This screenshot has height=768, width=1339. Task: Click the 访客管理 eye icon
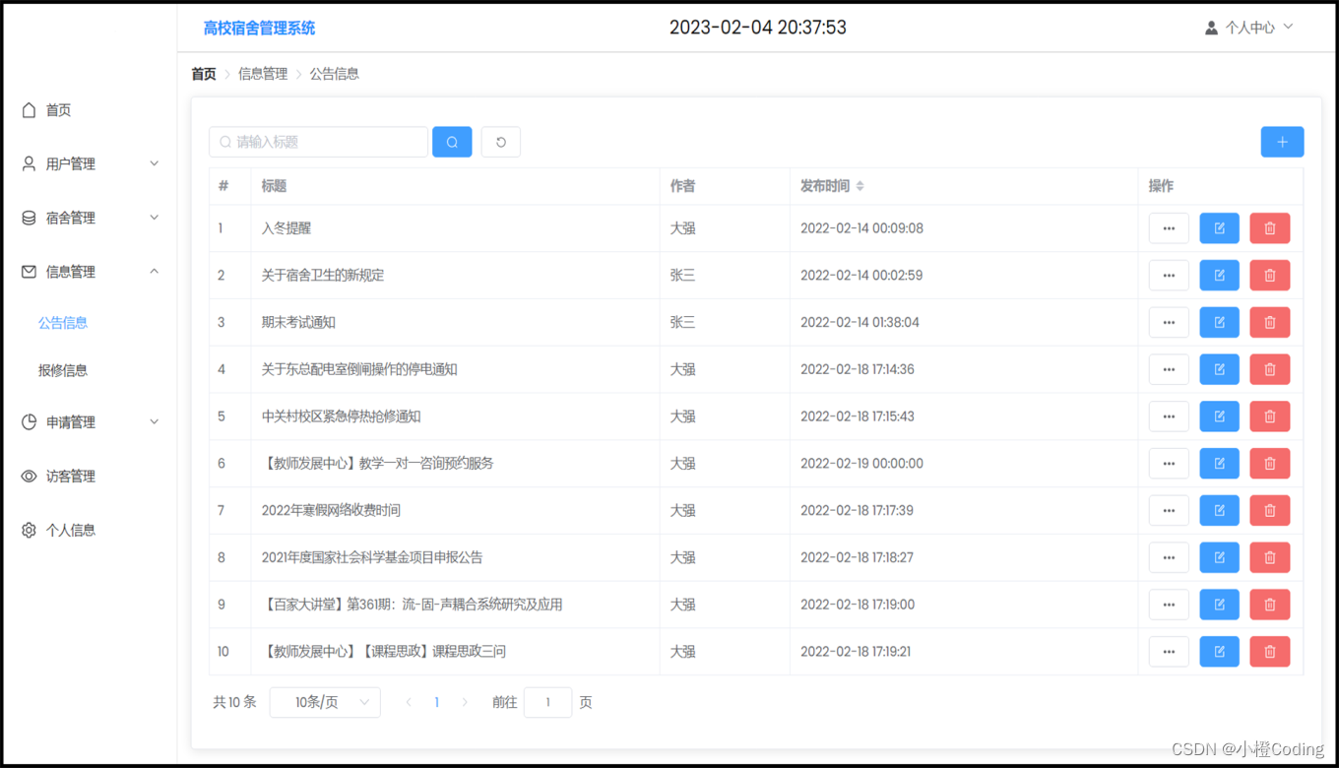[29, 476]
